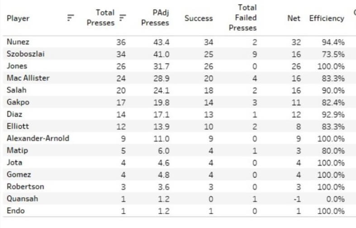Click the PAdj Presses column header
356x228 pixels.
155,18
